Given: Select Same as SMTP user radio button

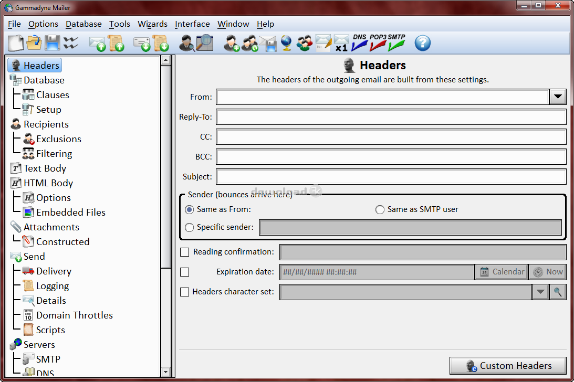Looking at the screenshot, I should [x=380, y=210].
